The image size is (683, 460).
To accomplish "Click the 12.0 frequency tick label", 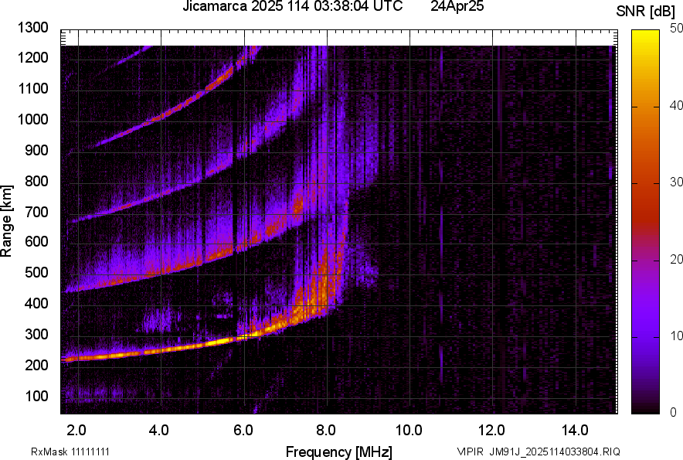I will (492, 431).
